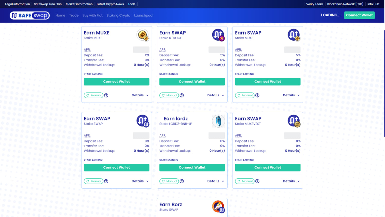Click APR label on Earn lordz card

coord(163,136)
